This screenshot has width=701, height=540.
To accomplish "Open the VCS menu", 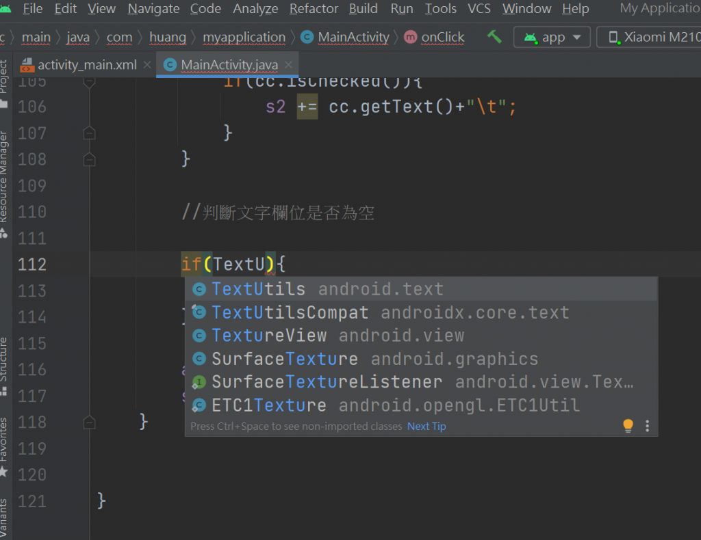I will (479, 8).
